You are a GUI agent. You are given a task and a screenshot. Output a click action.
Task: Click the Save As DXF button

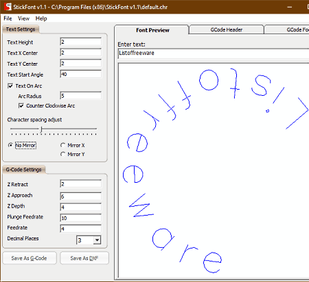coord(84,258)
